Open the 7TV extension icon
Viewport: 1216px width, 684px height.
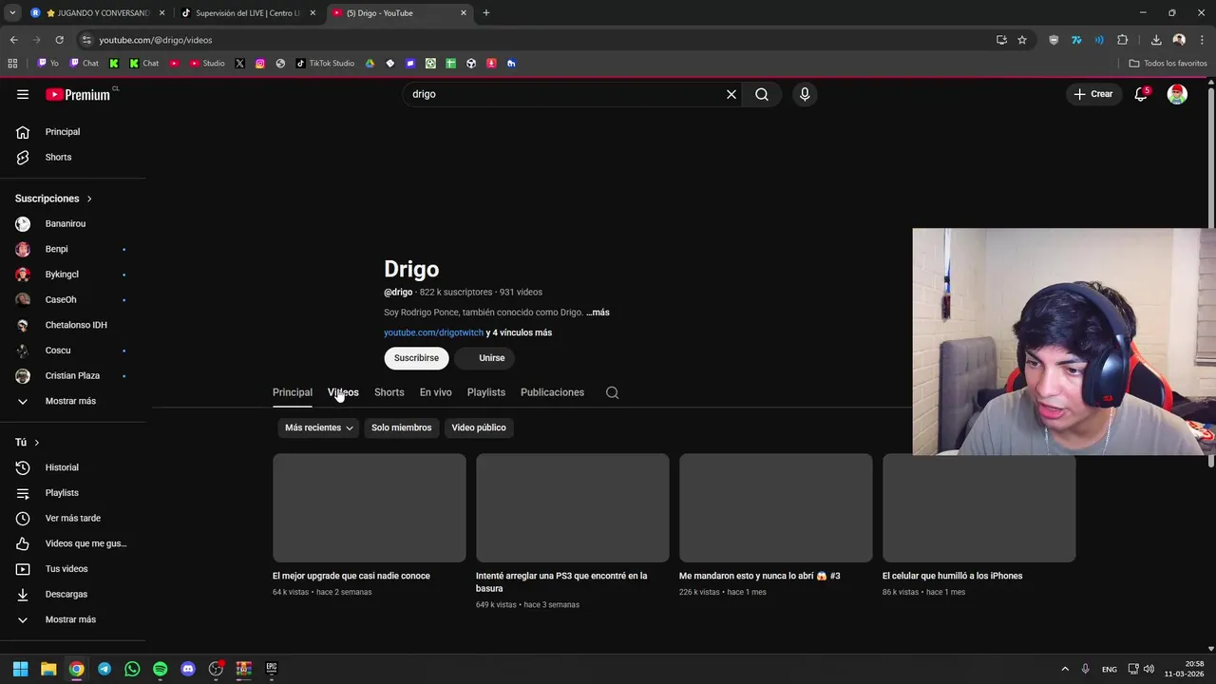(x=1076, y=40)
